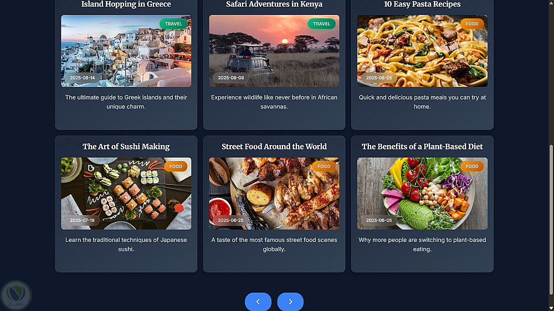Click the FOOD tag on Street Food card
The width and height of the screenshot is (554, 311).
coord(324,166)
